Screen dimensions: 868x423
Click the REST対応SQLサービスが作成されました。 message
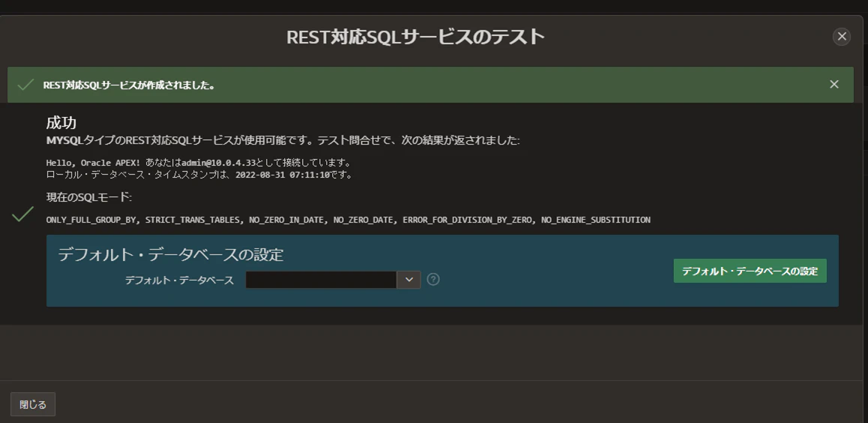point(130,85)
